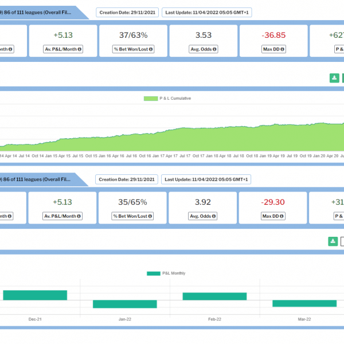
Task: Click the 37/63% value
Action: pyautogui.click(x=133, y=35)
